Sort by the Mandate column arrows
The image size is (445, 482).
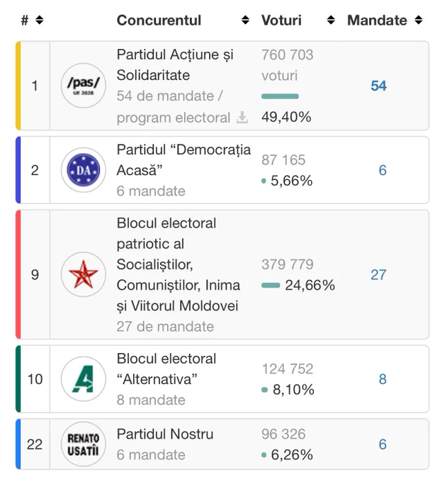click(x=419, y=21)
